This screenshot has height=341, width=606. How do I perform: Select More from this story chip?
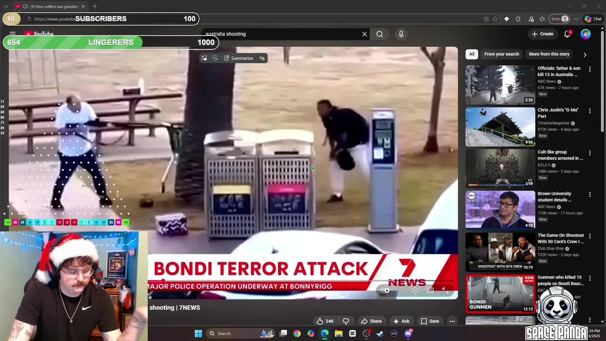click(549, 54)
